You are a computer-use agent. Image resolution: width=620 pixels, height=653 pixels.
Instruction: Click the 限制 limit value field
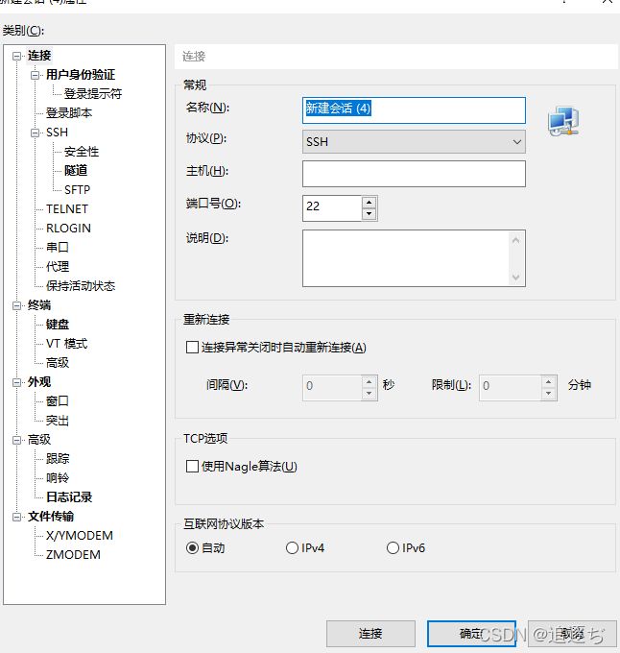[x=511, y=388]
